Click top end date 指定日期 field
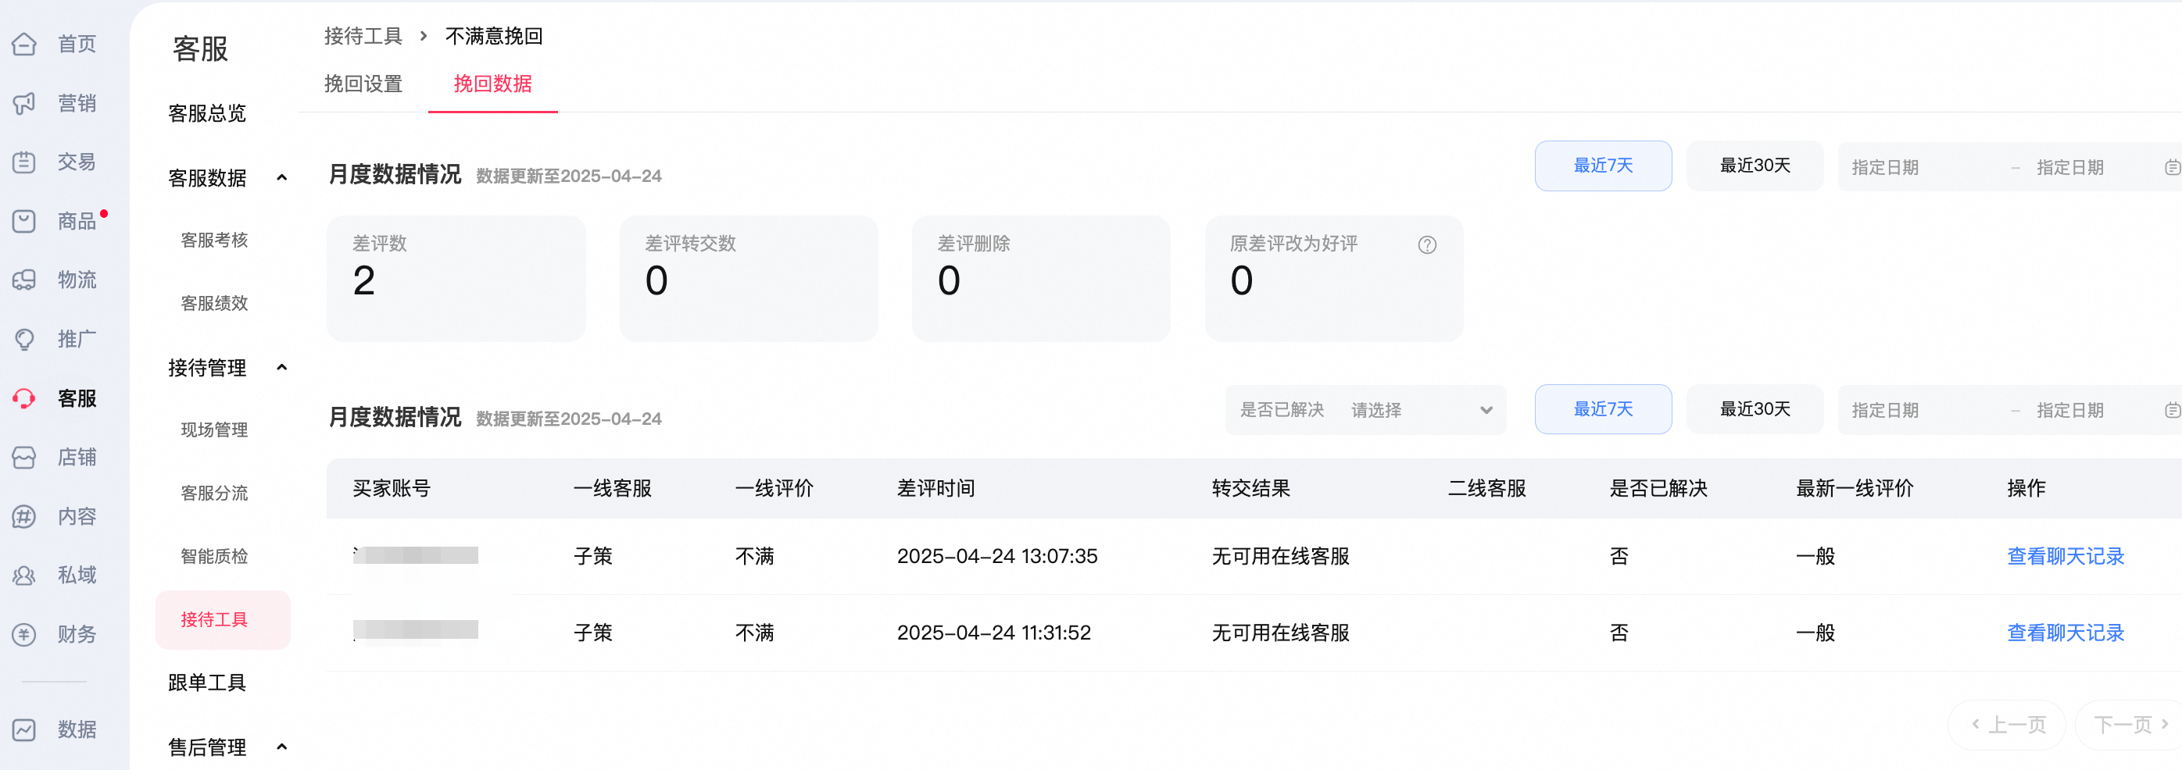 2070,168
